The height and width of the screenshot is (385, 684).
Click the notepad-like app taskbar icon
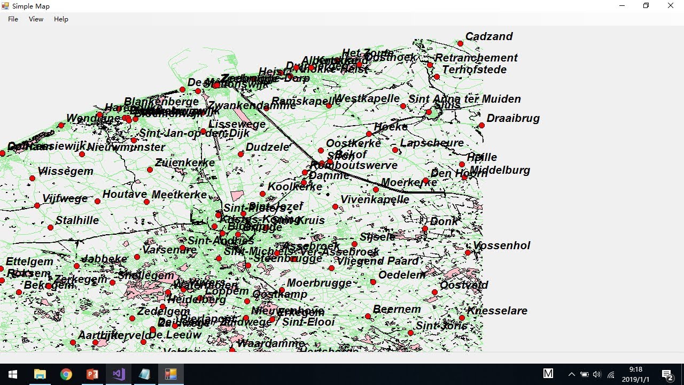click(145, 374)
